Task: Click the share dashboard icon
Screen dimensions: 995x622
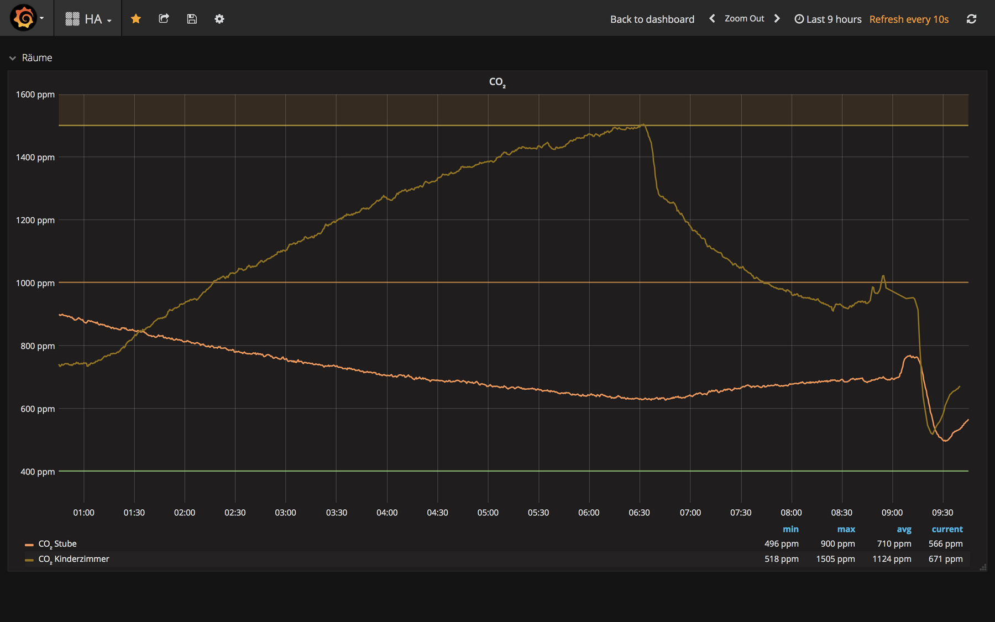Action: click(x=164, y=19)
